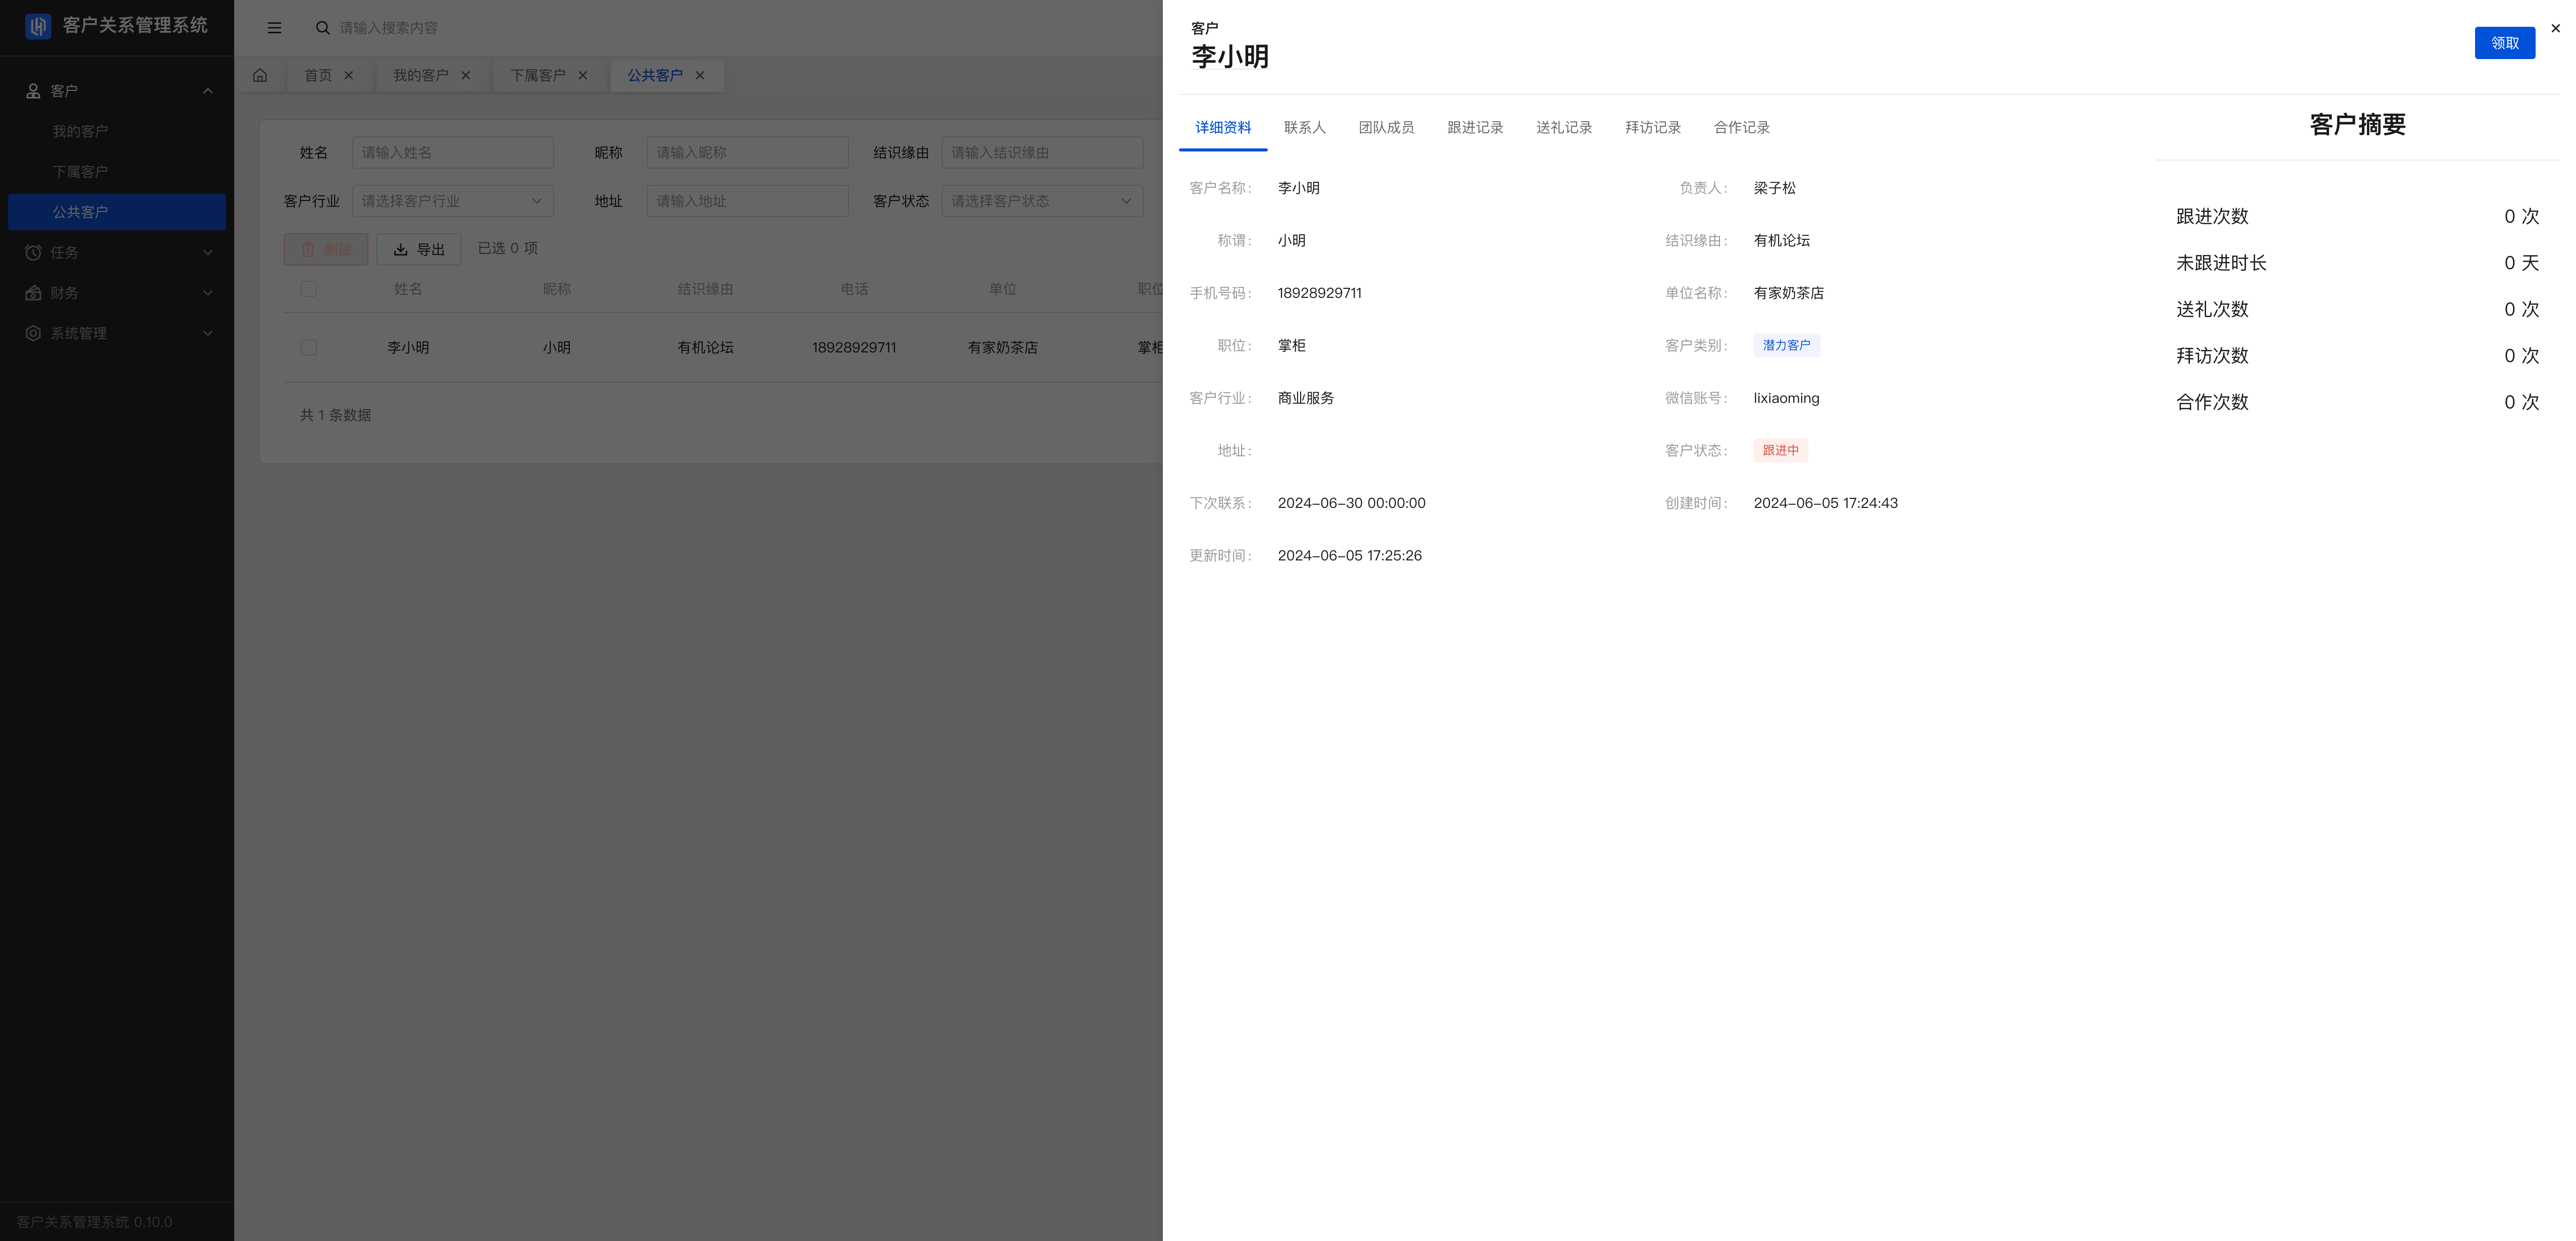The height and width of the screenshot is (1241, 2576).
Task: Click 李小明 name cell in table
Action: pyautogui.click(x=408, y=348)
